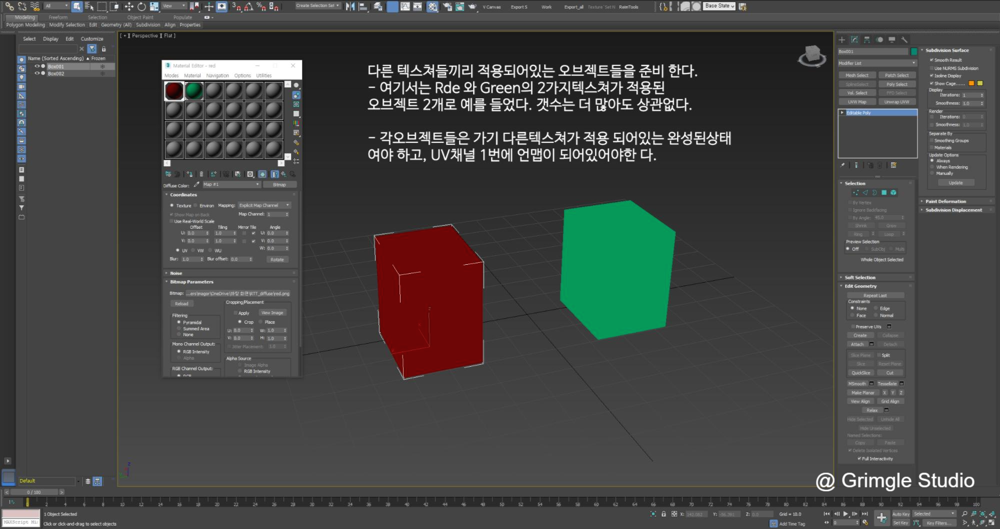Open Create Selection Set dropdown
1000x529 pixels.
[318, 6]
